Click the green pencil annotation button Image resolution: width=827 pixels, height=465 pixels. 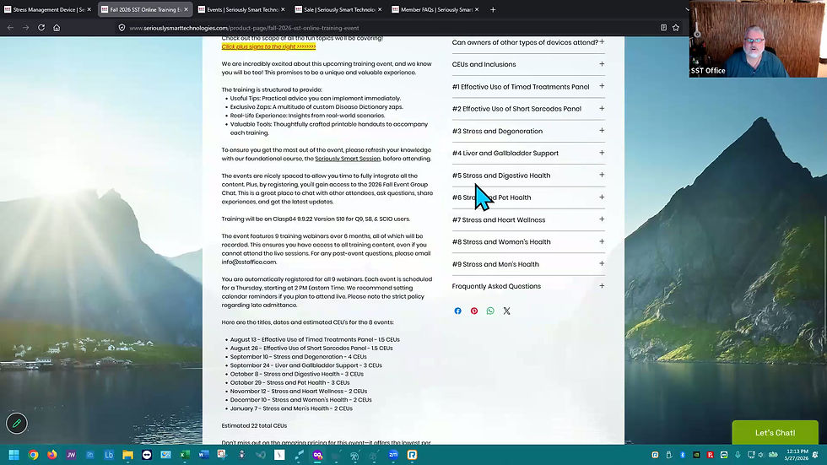click(17, 423)
